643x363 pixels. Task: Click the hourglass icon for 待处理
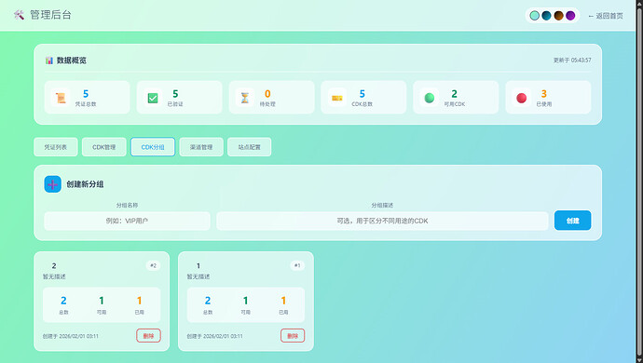(x=245, y=98)
